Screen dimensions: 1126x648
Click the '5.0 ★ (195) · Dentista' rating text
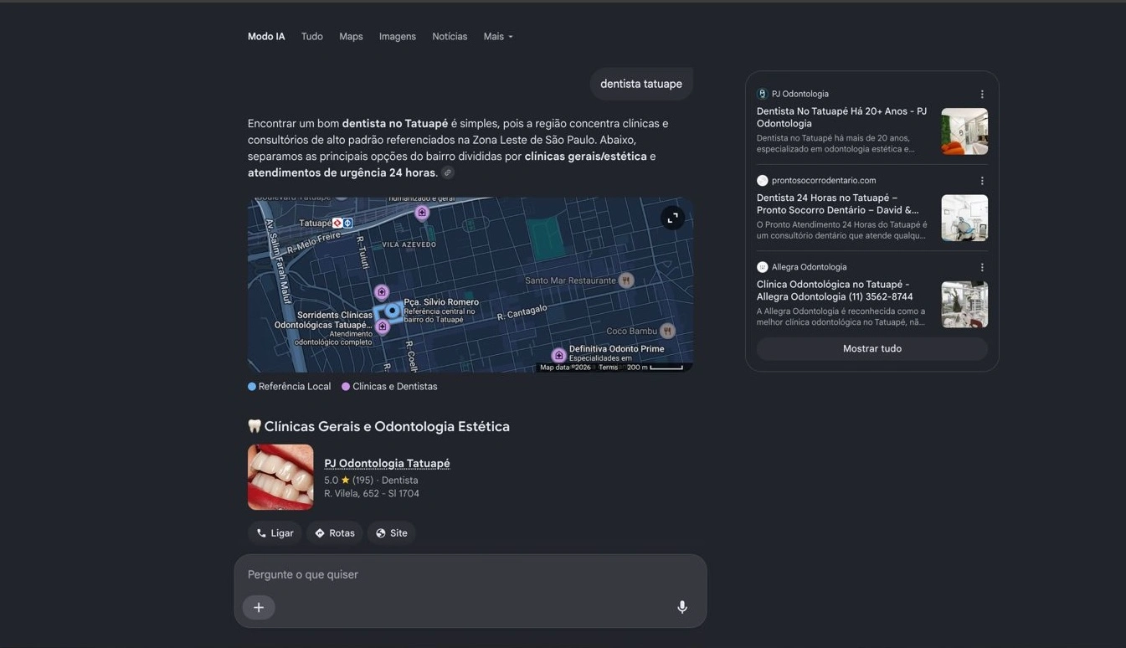(x=371, y=481)
